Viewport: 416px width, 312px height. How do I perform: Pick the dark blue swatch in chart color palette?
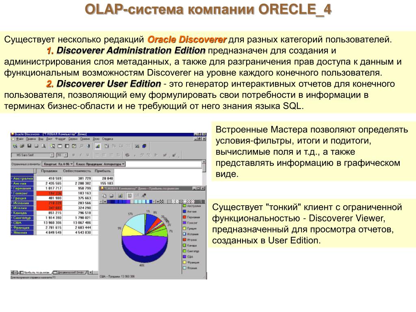[113, 201]
